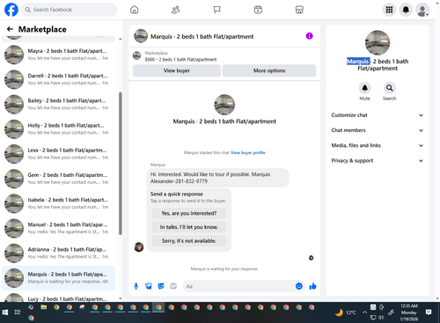The width and height of the screenshot is (440, 323).
Task: Open the apps grid menu icon
Action: pyautogui.click(x=389, y=10)
